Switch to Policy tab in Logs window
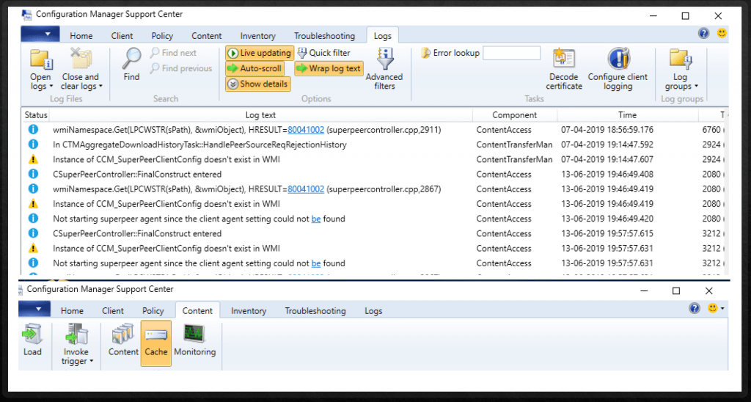Image resolution: width=751 pixels, height=402 pixels. (x=162, y=36)
